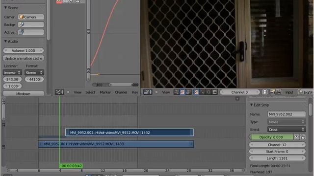Increase preview Channel 0 with right arrow
The image size is (314, 176).
pyautogui.click(x=257, y=92)
